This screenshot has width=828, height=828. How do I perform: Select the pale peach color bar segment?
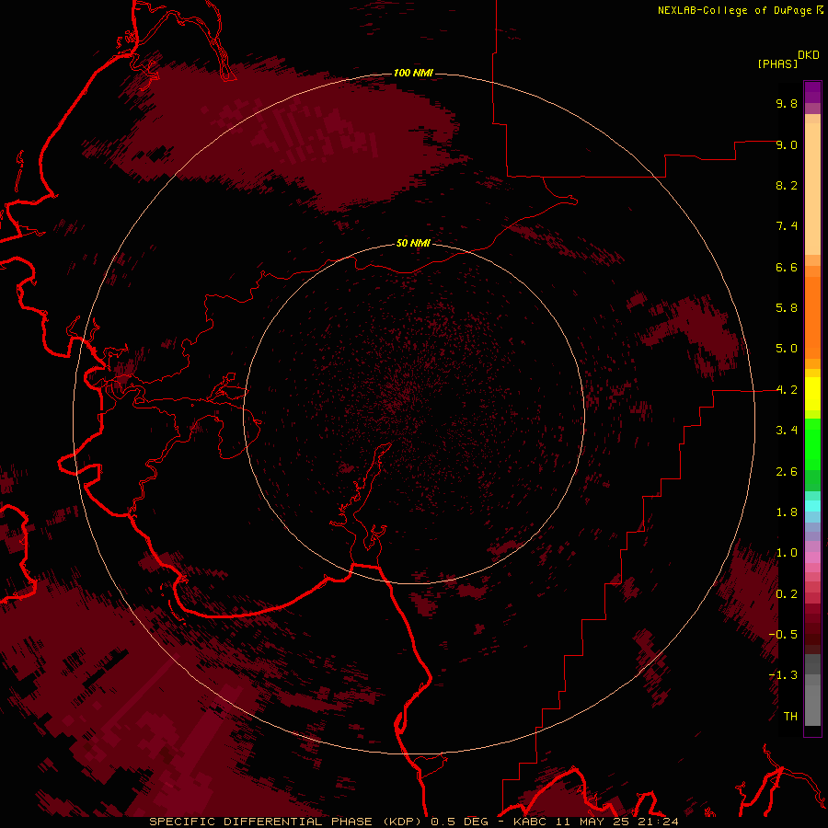(812, 189)
